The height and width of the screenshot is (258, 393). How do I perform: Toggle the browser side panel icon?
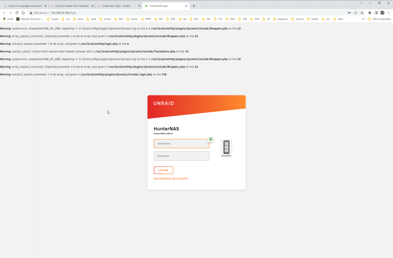pyautogui.click(x=376, y=13)
